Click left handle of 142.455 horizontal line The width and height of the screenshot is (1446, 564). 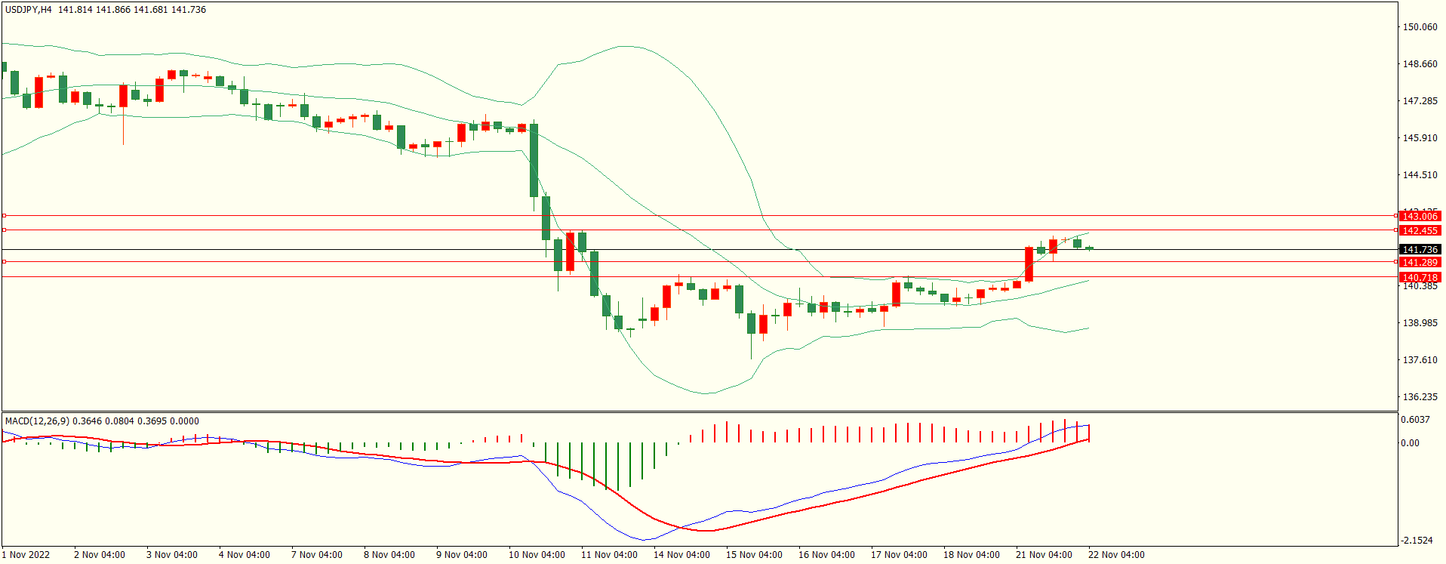tap(4, 230)
